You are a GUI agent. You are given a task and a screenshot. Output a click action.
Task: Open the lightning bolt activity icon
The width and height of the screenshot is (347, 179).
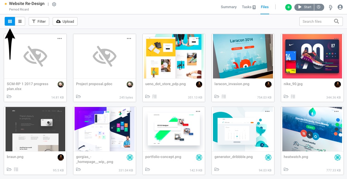tap(331, 7)
